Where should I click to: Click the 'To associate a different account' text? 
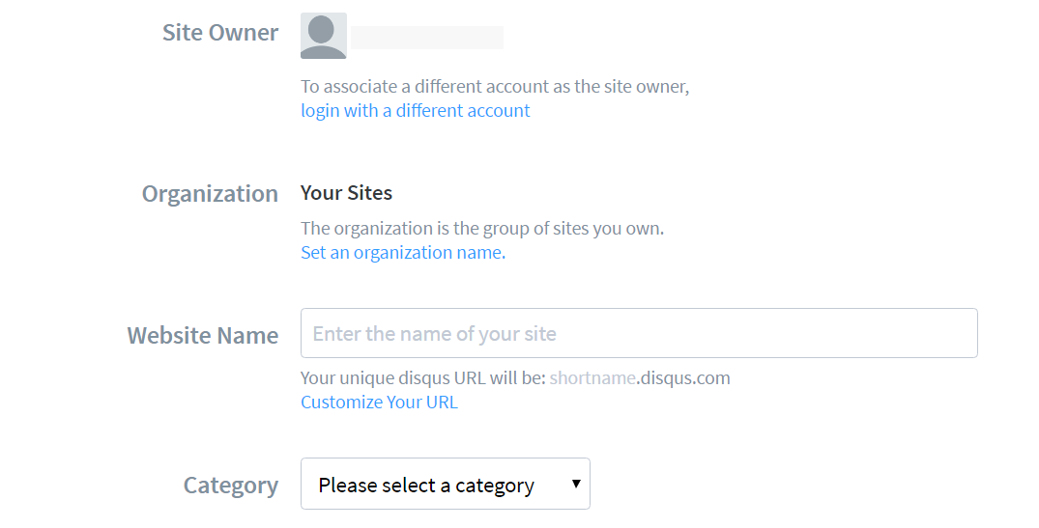point(494,87)
